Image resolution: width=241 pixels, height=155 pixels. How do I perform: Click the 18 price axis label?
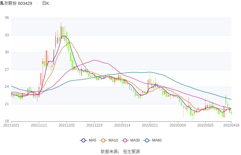point(7,121)
